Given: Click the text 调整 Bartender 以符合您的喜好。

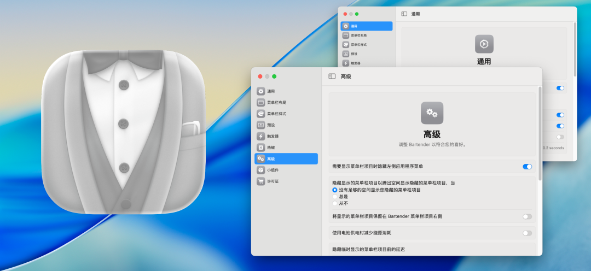Looking at the screenshot, I should tap(432, 145).
